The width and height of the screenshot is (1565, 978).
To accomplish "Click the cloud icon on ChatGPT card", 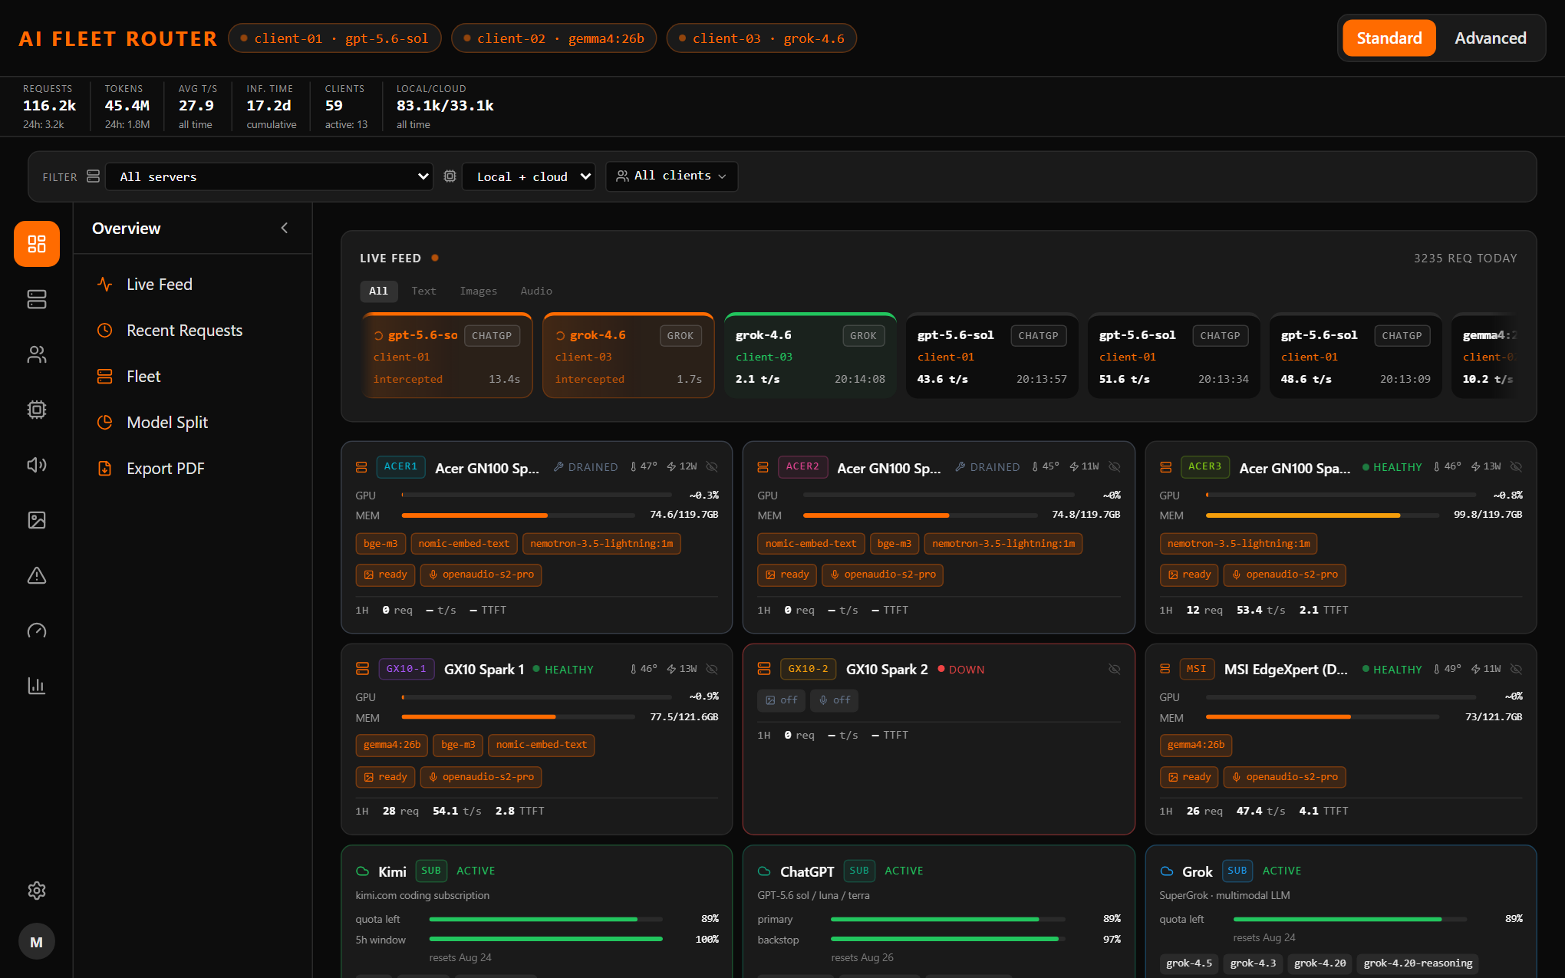I will [x=764, y=871].
